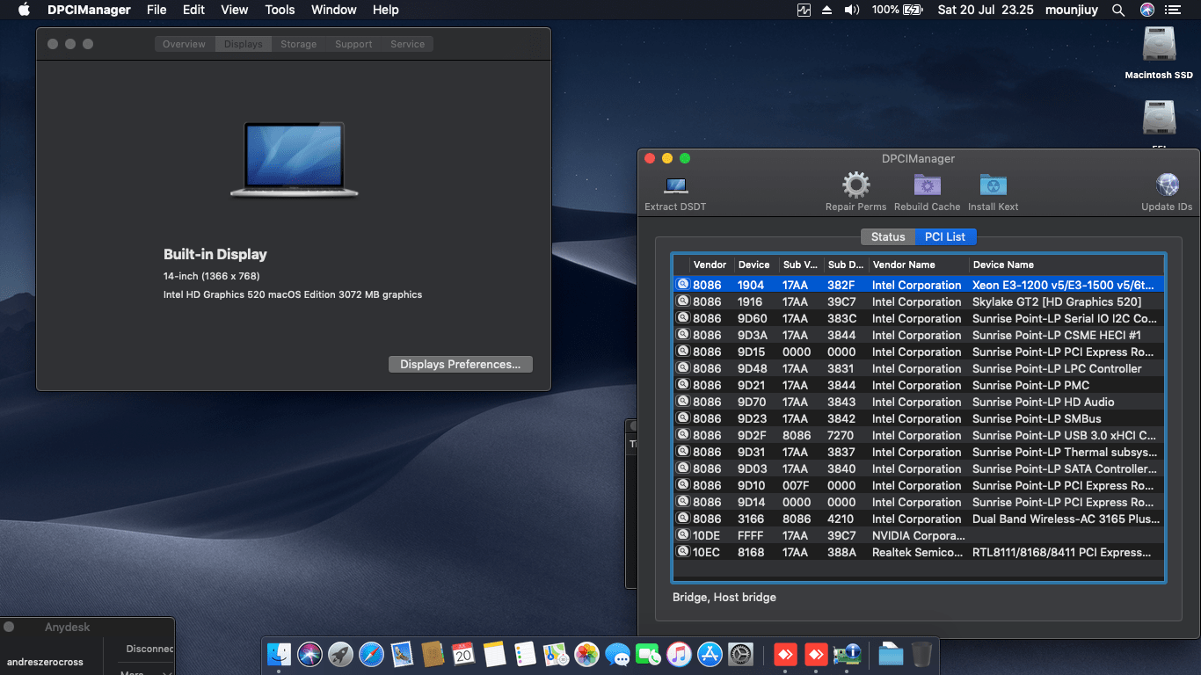The height and width of the screenshot is (675, 1201).
Task: Open Contacts from the Dock
Action: [x=433, y=654]
